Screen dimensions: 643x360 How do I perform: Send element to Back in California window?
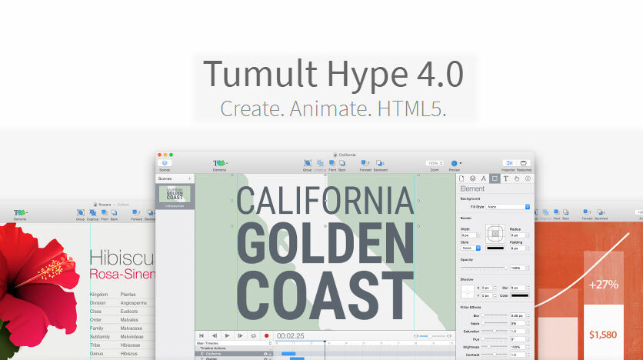pos(342,163)
